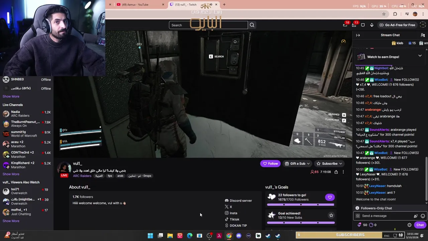This screenshot has height=241, width=428.
Task: Click the Send a message chat field
Action: 390,216
